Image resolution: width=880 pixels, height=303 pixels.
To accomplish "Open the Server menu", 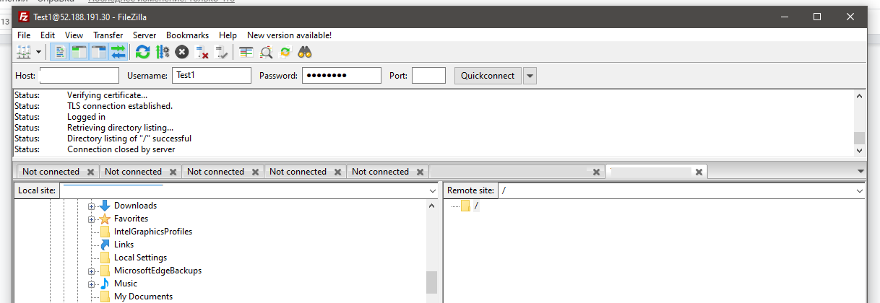I will (144, 35).
